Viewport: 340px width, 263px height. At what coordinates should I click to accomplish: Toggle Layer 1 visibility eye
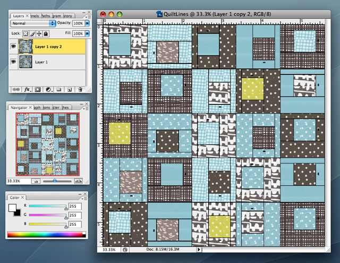[13, 62]
